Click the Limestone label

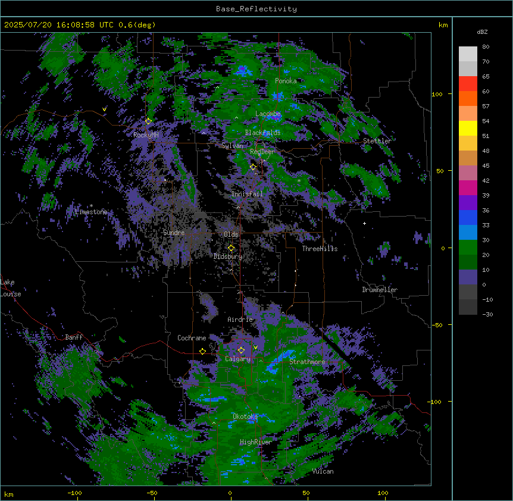[91, 212]
